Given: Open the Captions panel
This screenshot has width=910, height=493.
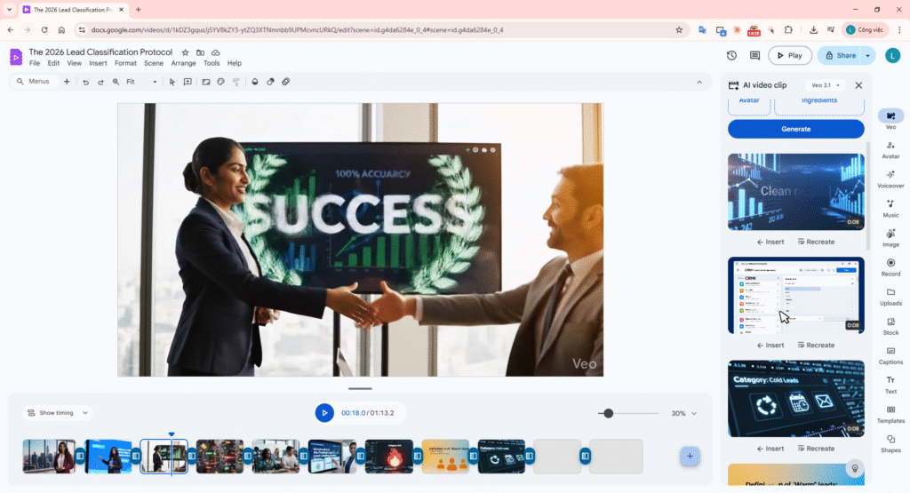Looking at the screenshot, I should pyautogui.click(x=890, y=354).
